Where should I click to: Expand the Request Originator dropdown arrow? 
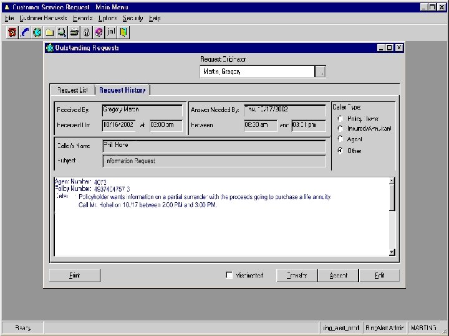point(320,72)
